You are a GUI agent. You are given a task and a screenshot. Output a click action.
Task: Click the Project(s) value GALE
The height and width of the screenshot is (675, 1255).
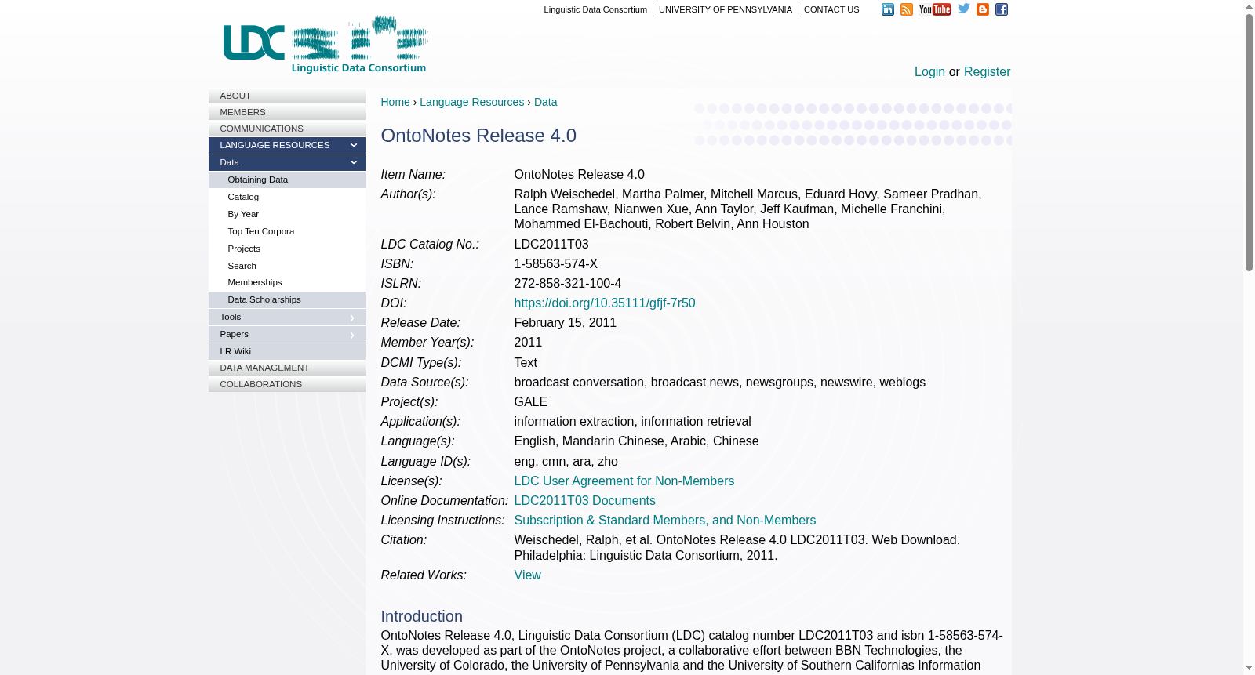pyautogui.click(x=531, y=401)
